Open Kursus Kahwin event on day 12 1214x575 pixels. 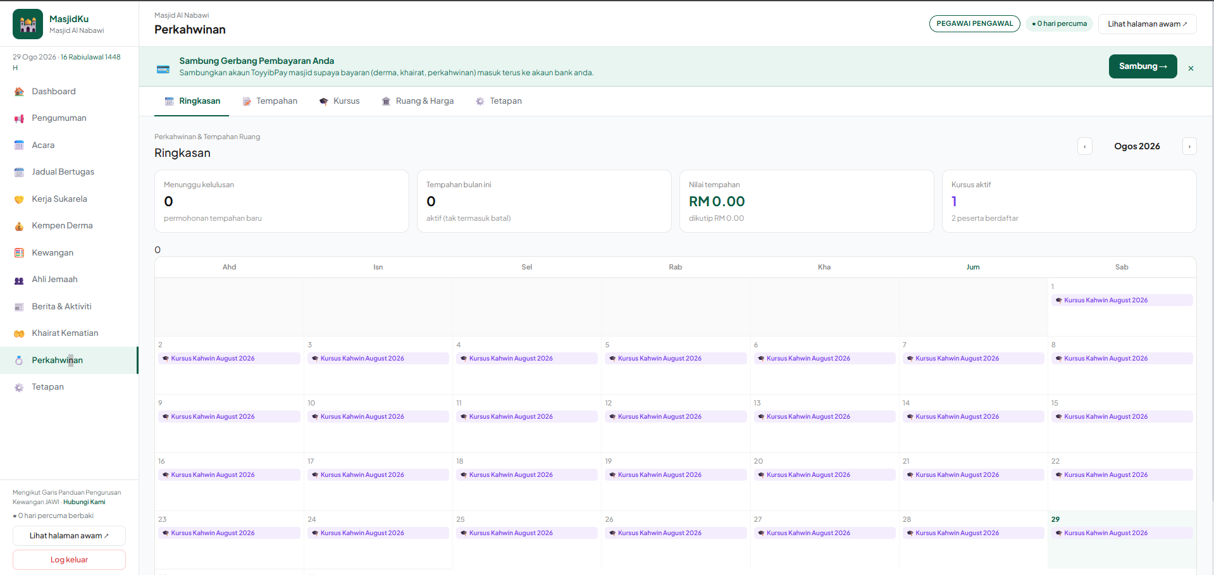click(x=676, y=417)
